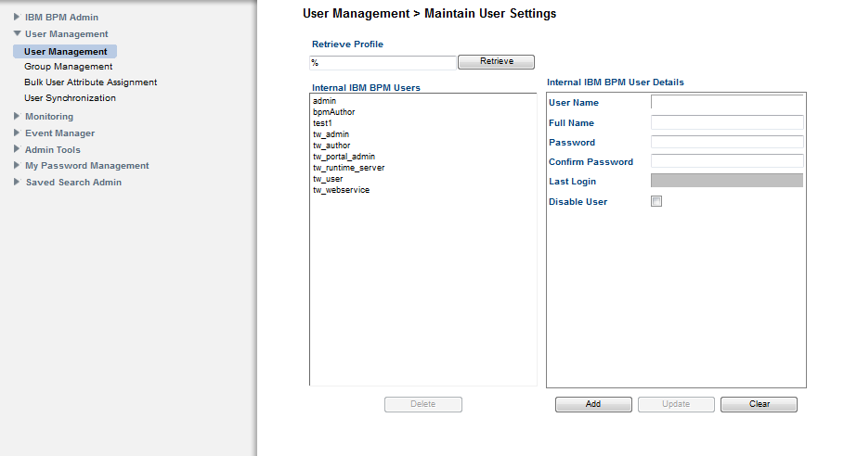Select user 'tw_admin' in the list

coord(331,134)
